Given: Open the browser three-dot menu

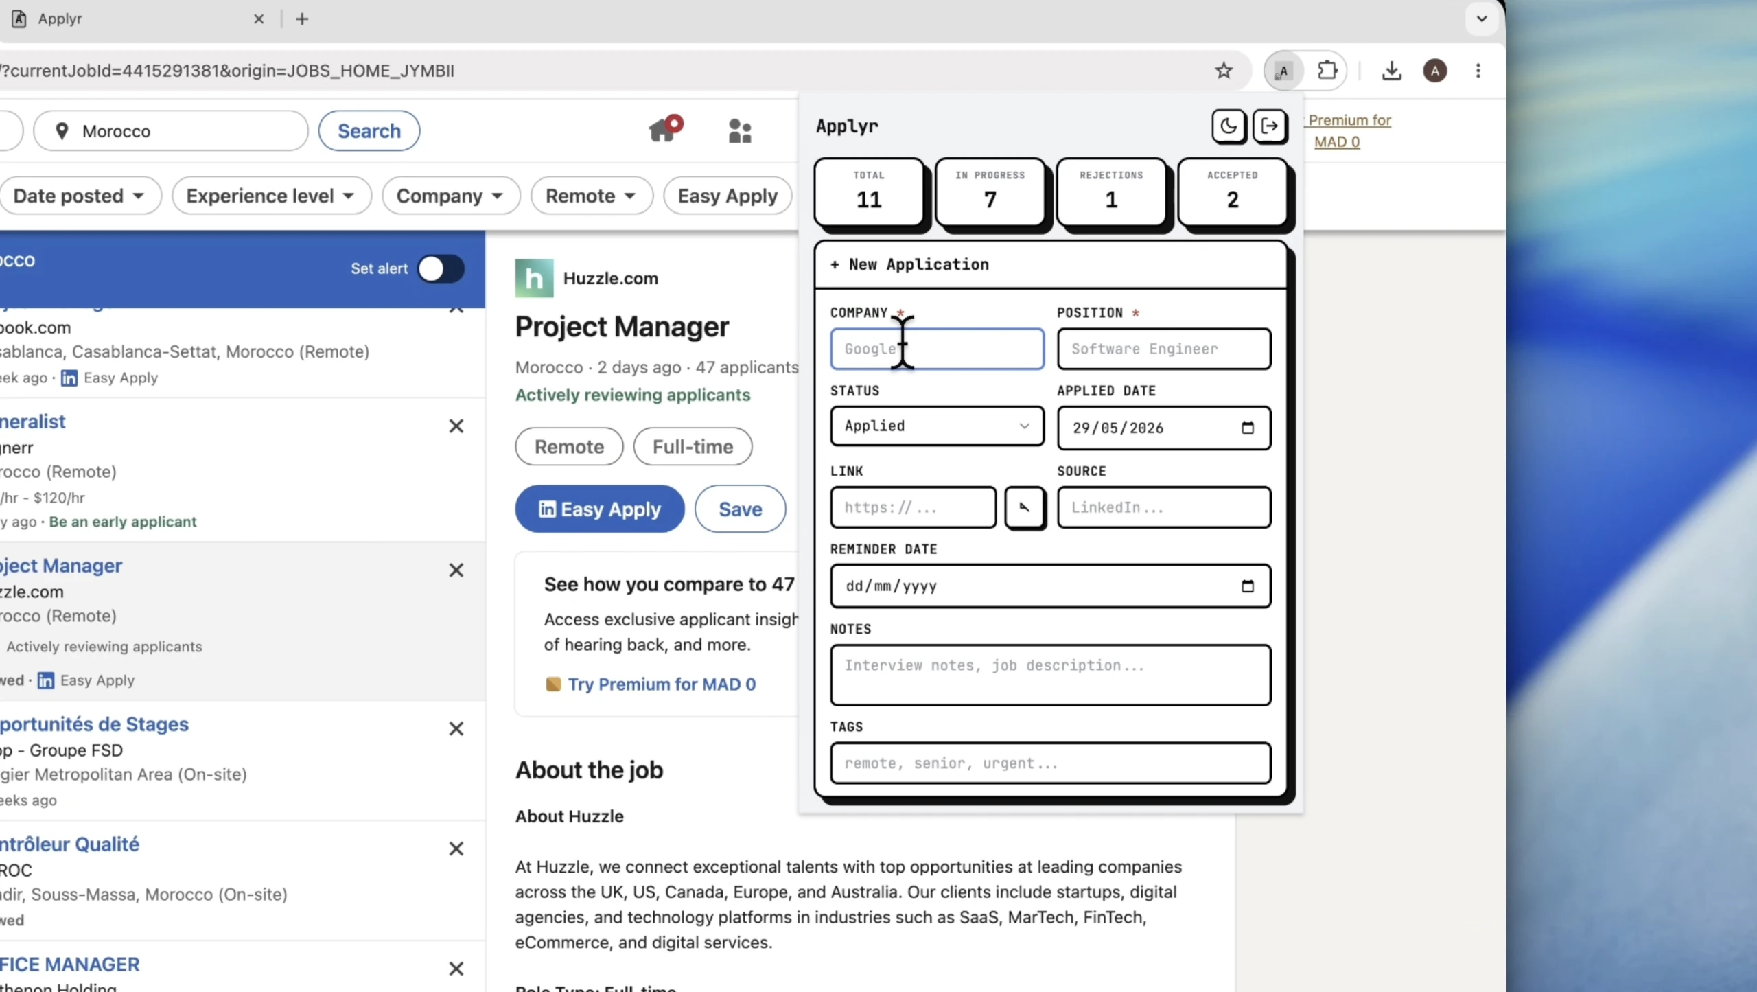Looking at the screenshot, I should 1478,71.
